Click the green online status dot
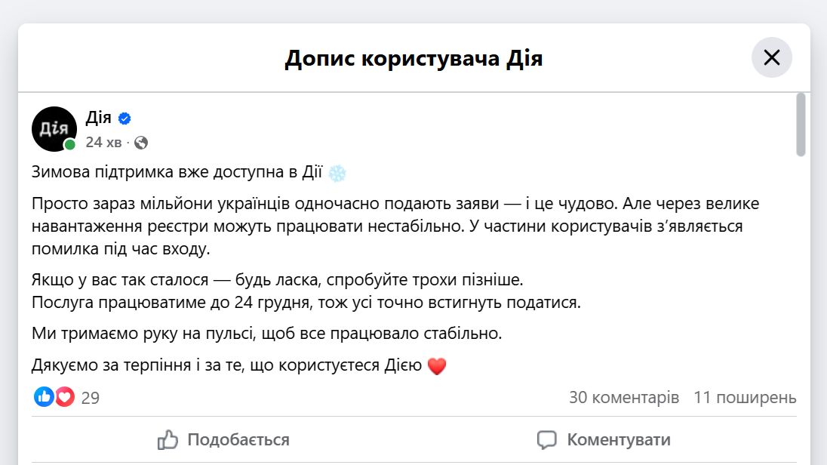The height and width of the screenshot is (465, 827). pos(70,144)
